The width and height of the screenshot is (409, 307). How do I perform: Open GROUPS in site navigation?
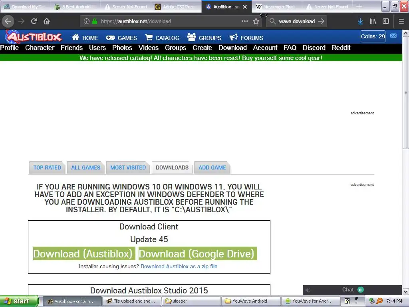(x=204, y=38)
